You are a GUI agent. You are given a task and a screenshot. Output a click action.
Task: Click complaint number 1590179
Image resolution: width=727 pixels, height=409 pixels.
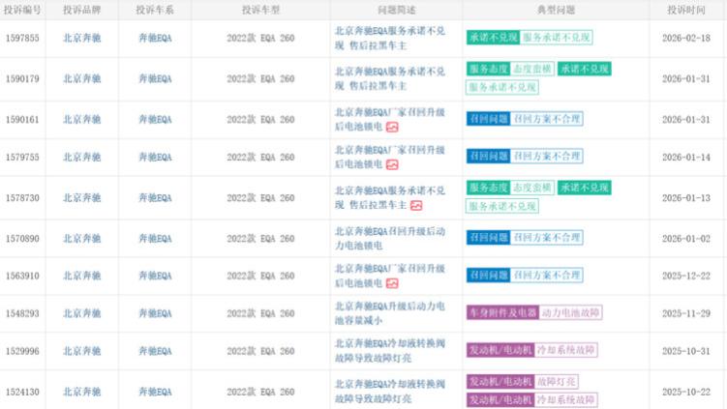point(22,78)
